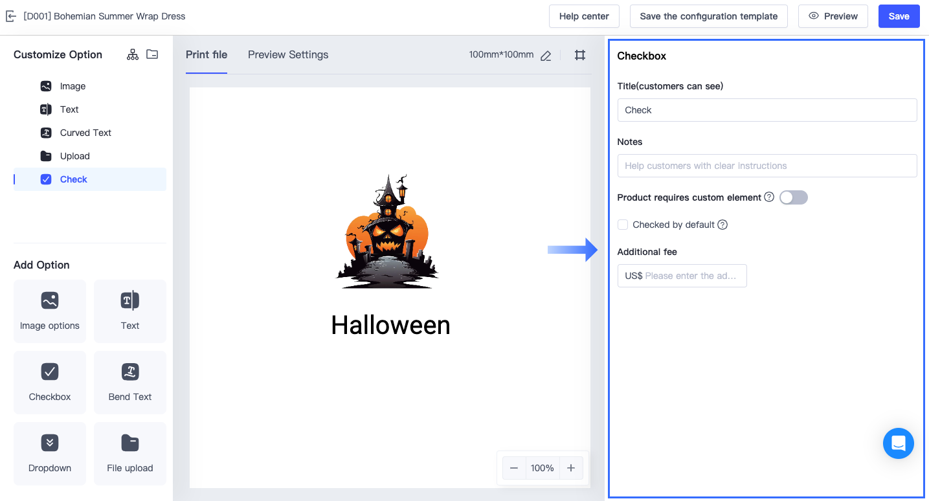Open the folder view of customize options

pos(152,54)
